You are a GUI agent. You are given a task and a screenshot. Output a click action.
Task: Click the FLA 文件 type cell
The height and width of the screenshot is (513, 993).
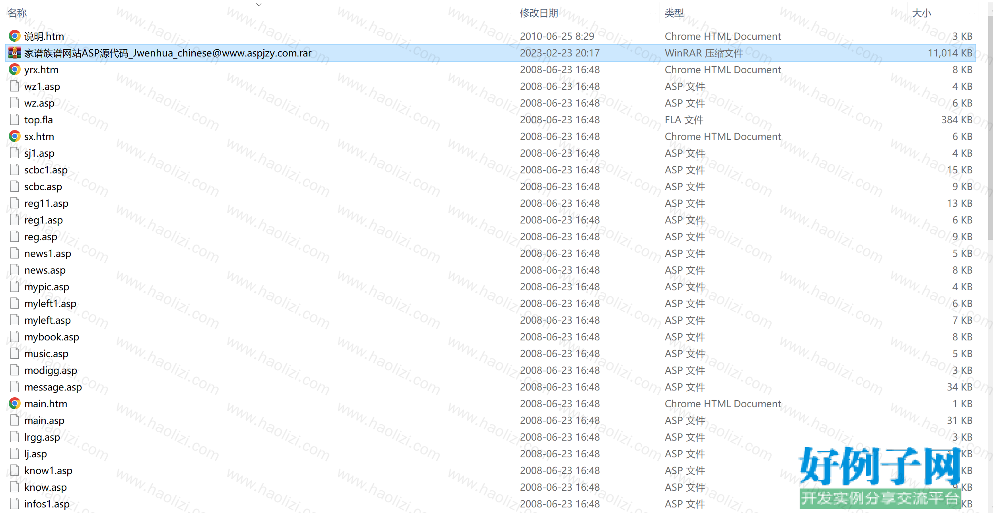tap(684, 120)
